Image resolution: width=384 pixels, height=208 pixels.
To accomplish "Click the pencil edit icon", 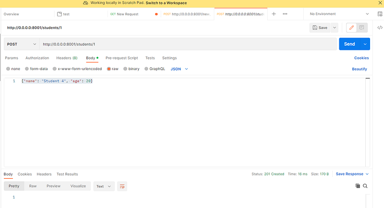I will pos(351,28).
